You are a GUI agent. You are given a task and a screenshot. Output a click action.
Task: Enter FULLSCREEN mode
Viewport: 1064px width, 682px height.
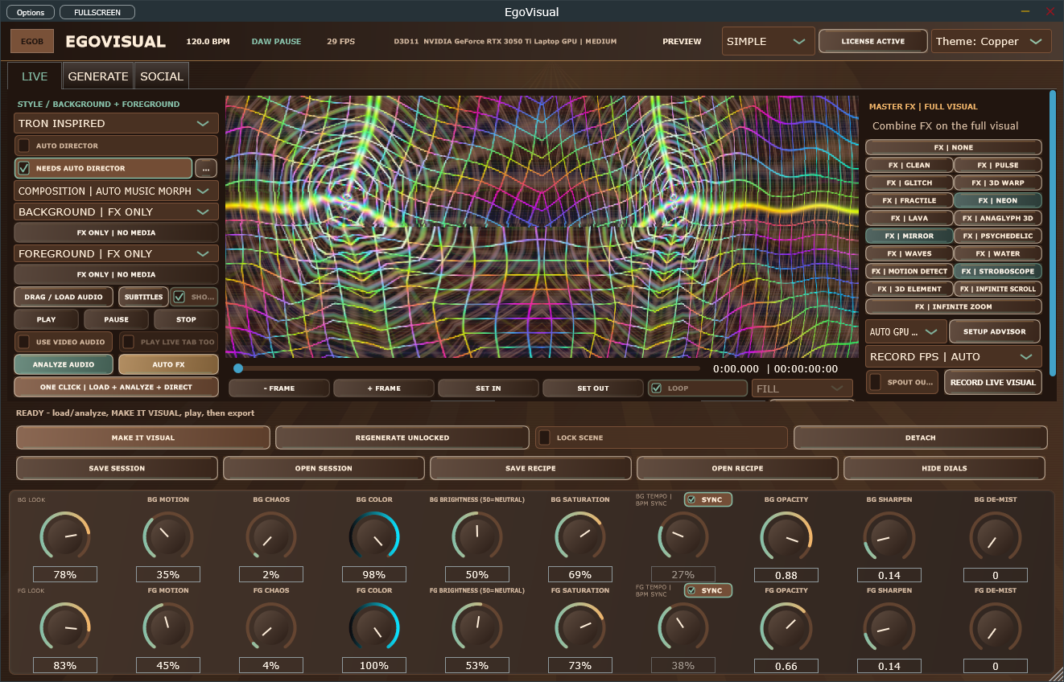tap(97, 13)
